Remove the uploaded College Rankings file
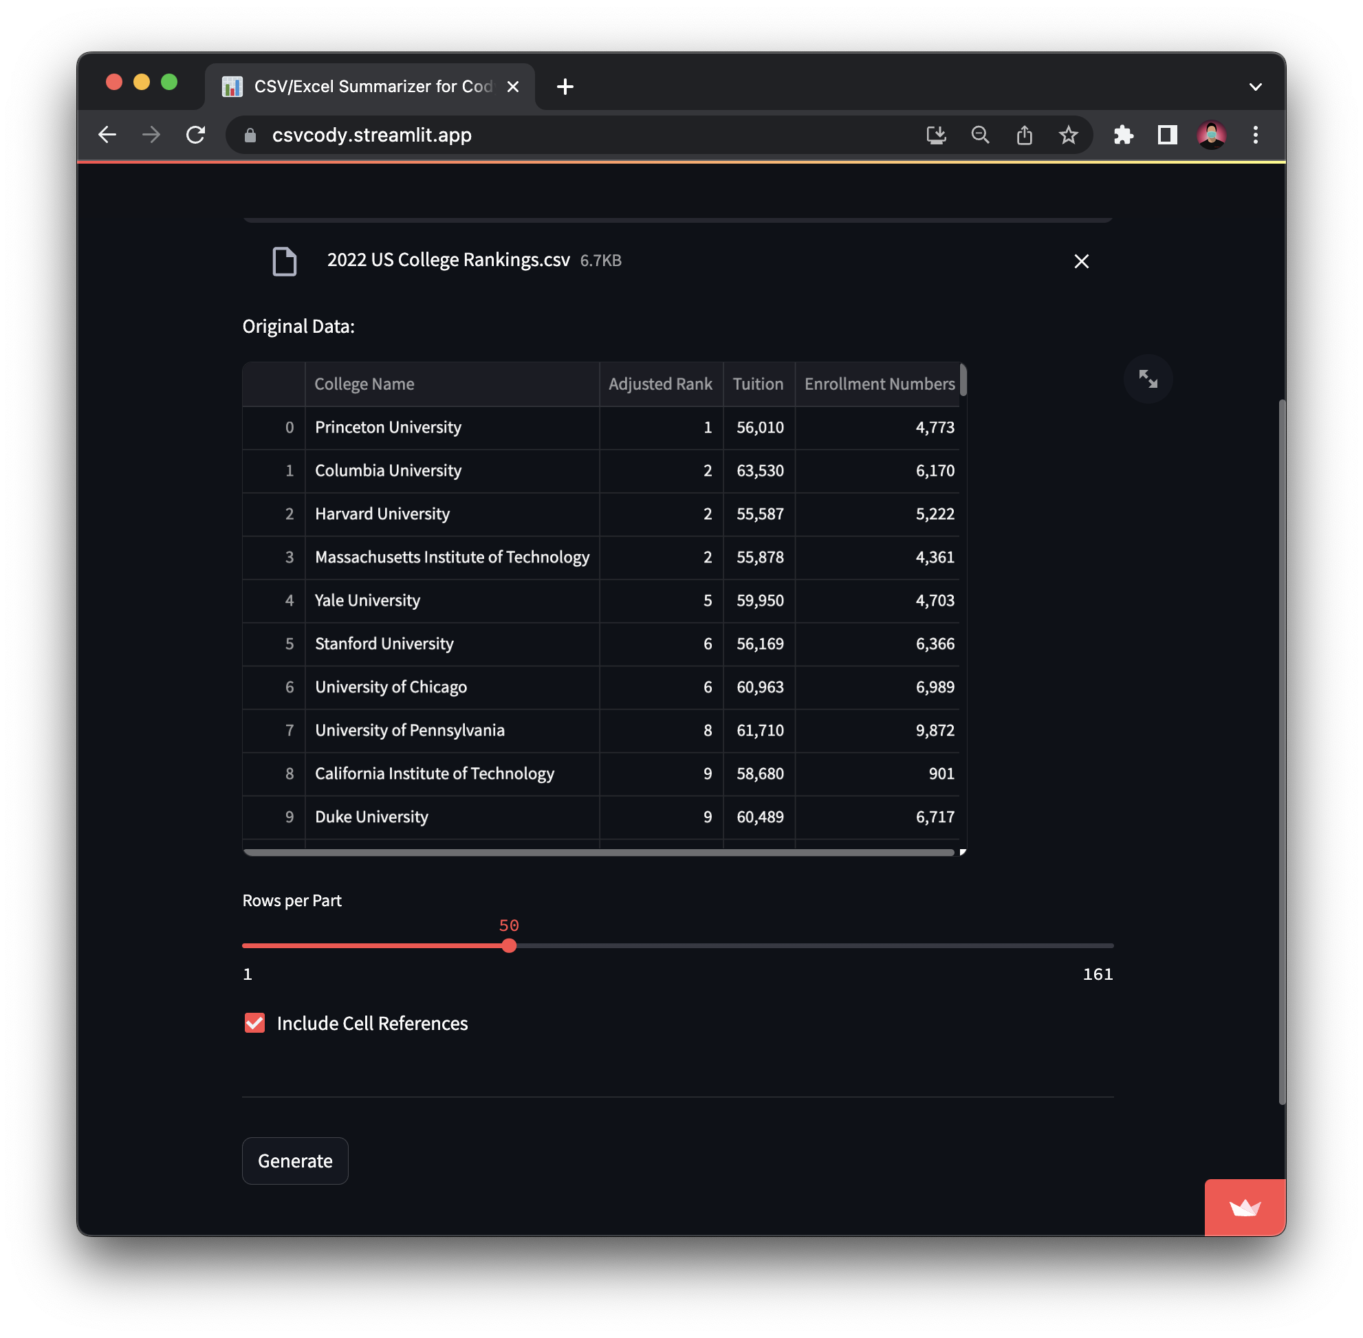 click(x=1080, y=261)
